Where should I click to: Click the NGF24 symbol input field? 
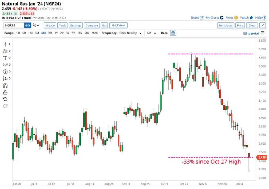click(x=14, y=25)
